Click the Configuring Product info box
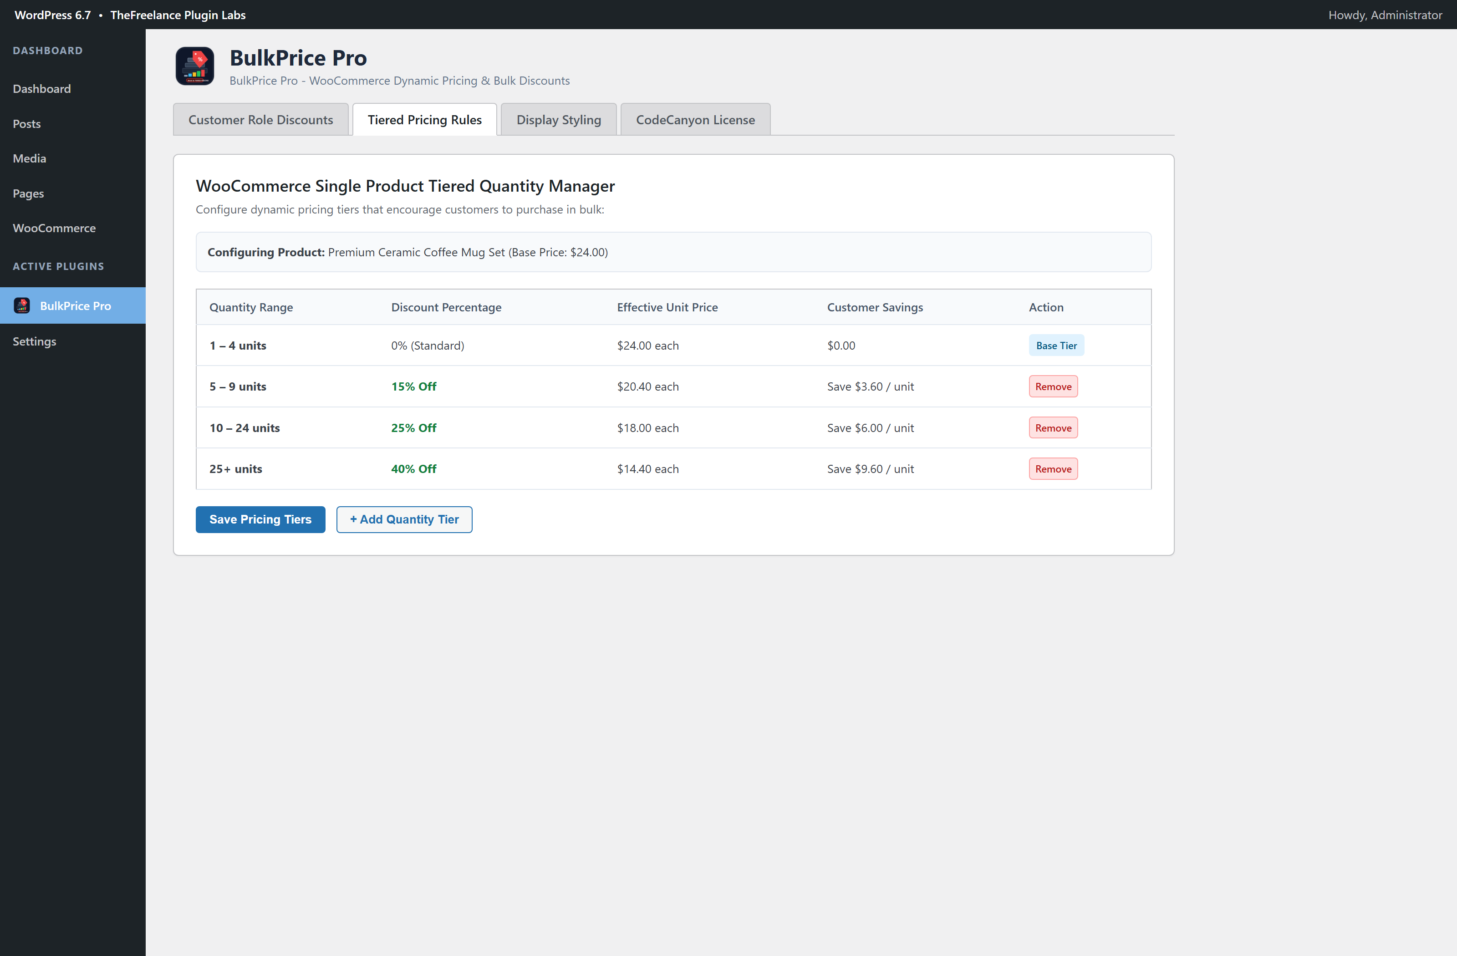The image size is (1457, 956). pyautogui.click(x=673, y=252)
